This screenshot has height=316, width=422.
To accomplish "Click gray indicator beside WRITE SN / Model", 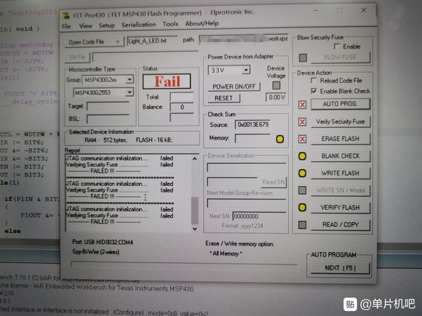I will pos(302,190).
